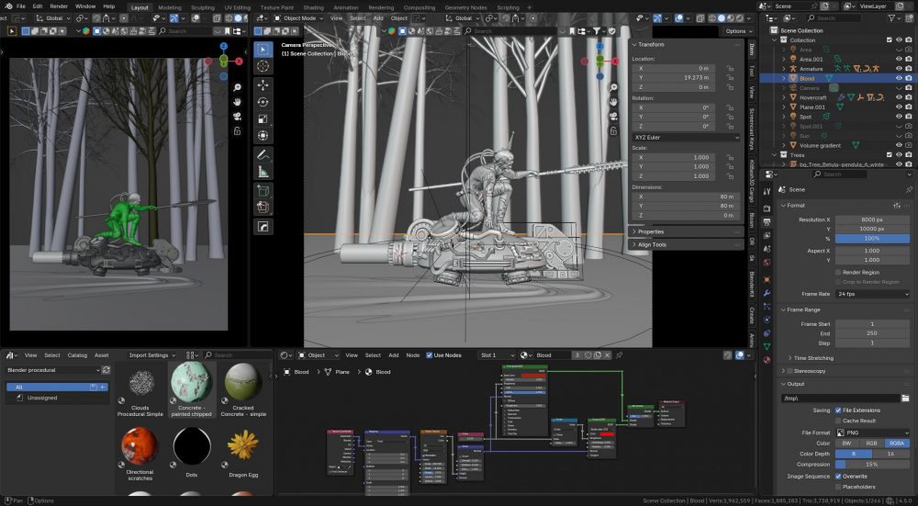Open the Object Data properties tab icon

pyautogui.click(x=767, y=347)
